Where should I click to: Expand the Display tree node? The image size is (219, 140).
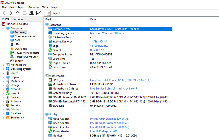click(x=3, y=77)
